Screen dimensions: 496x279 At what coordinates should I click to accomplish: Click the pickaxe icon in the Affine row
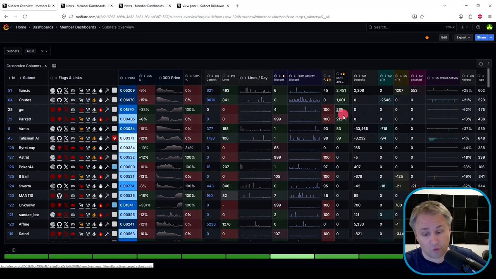point(107,224)
